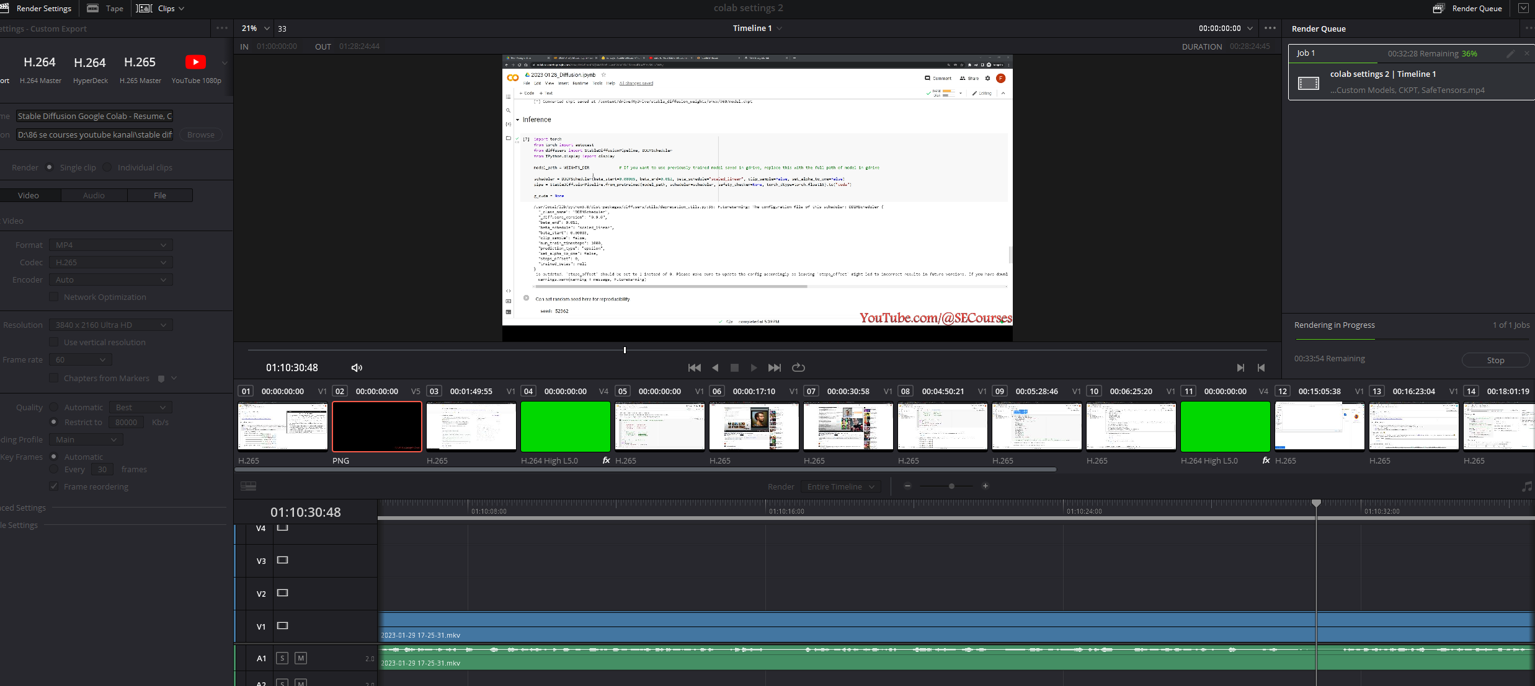
Task: Open the Tape capture page
Action: [104, 8]
